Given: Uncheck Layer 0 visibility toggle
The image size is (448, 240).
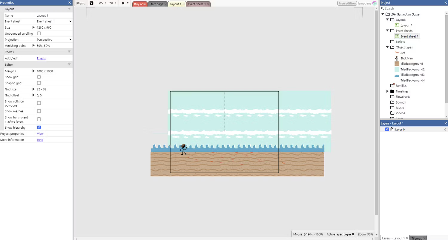Looking at the screenshot, I should point(387,129).
